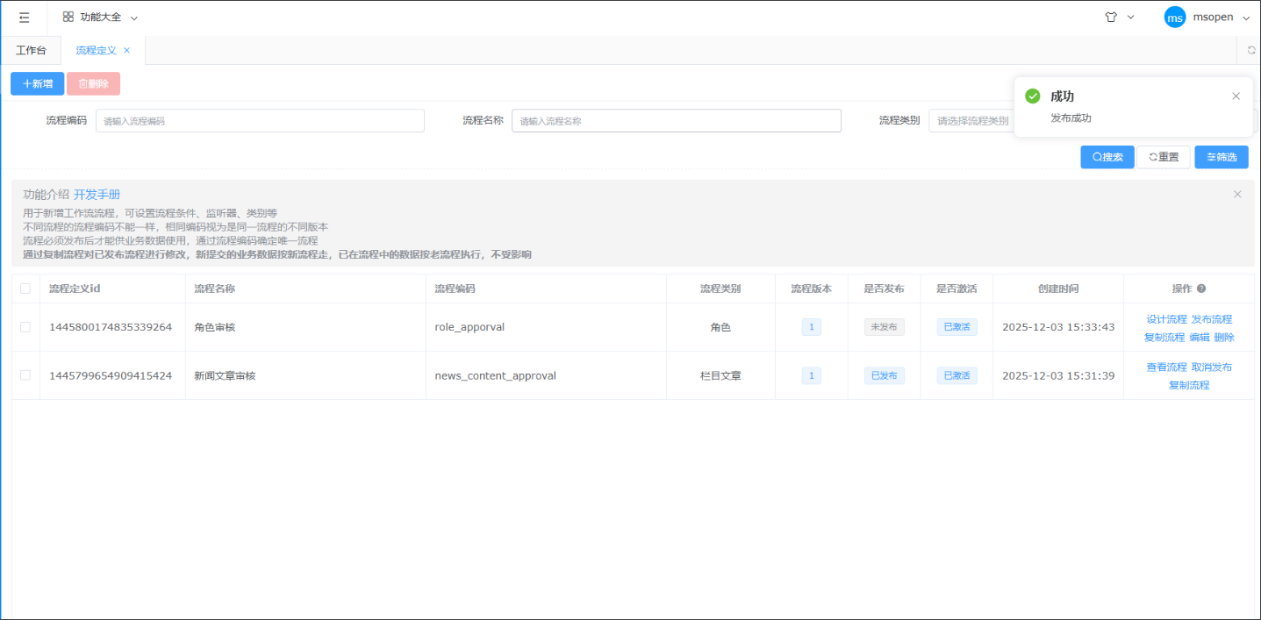Close the 流程定义 tab with its x icon
Image resolution: width=1261 pixels, height=620 pixels.
click(126, 51)
